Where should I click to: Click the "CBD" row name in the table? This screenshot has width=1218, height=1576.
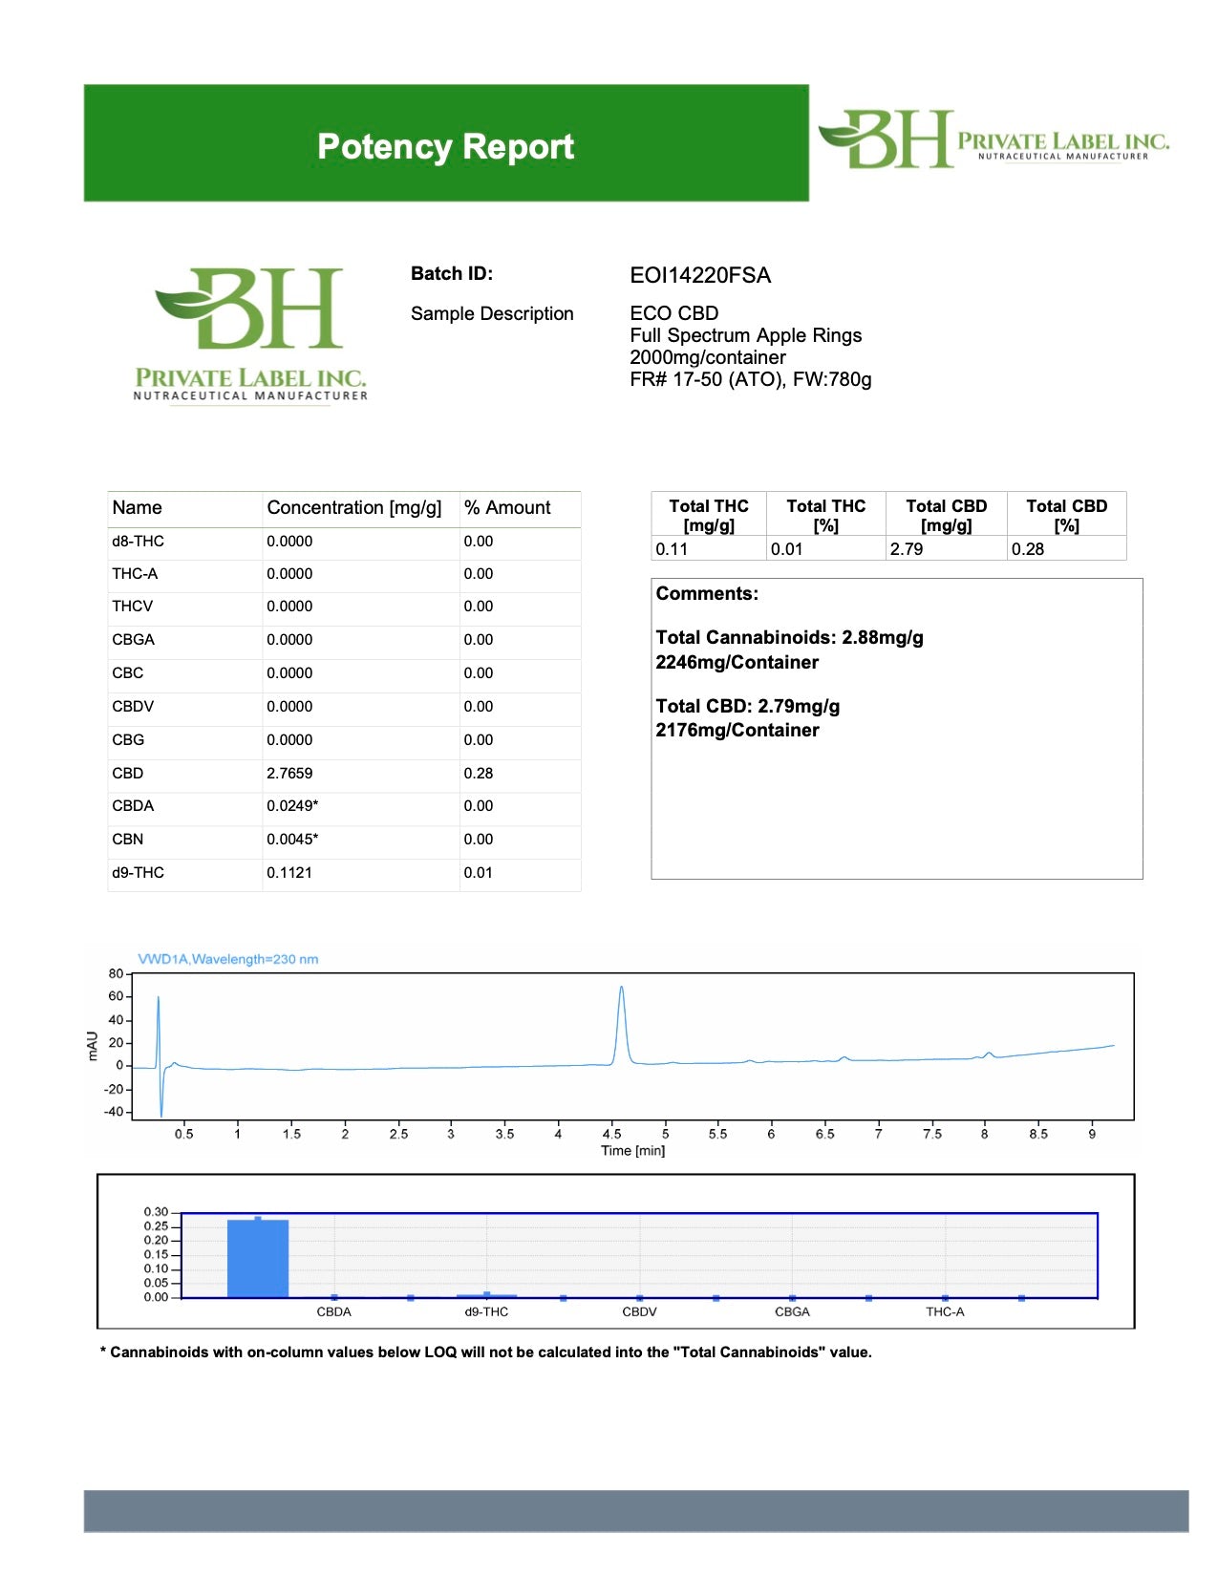click(127, 773)
